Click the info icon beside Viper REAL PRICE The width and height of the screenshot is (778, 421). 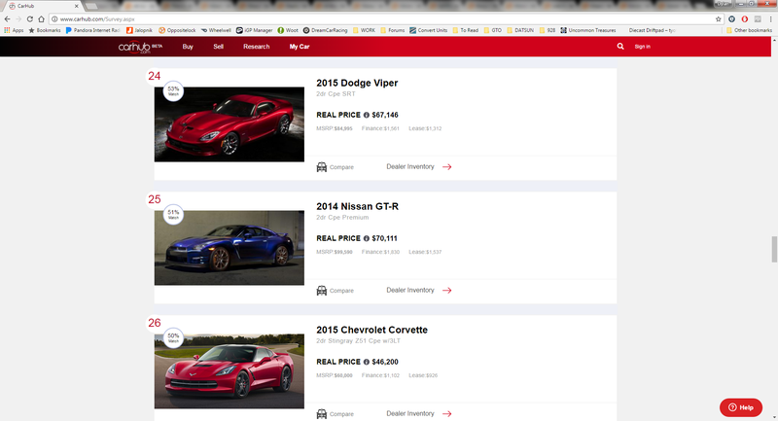click(x=367, y=115)
